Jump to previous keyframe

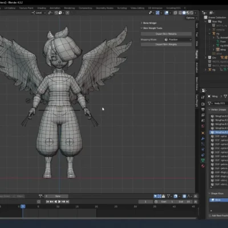(x=51, y=202)
